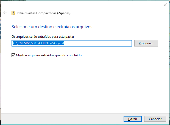The height and width of the screenshot is (125, 170).
Task: Click the zipped folder icon in the title
Action: (x=13, y=13)
